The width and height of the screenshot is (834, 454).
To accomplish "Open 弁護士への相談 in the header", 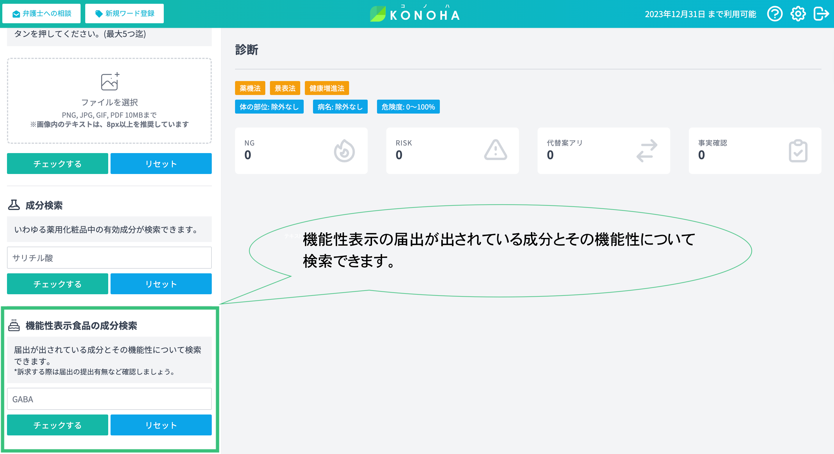I will (x=41, y=14).
